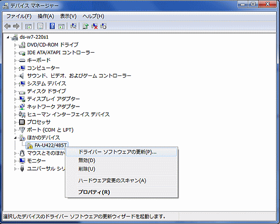Open the 表示(V) menu
The height and width of the screenshot is (224, 280).
pyautogui.click(x=68, y=16)
